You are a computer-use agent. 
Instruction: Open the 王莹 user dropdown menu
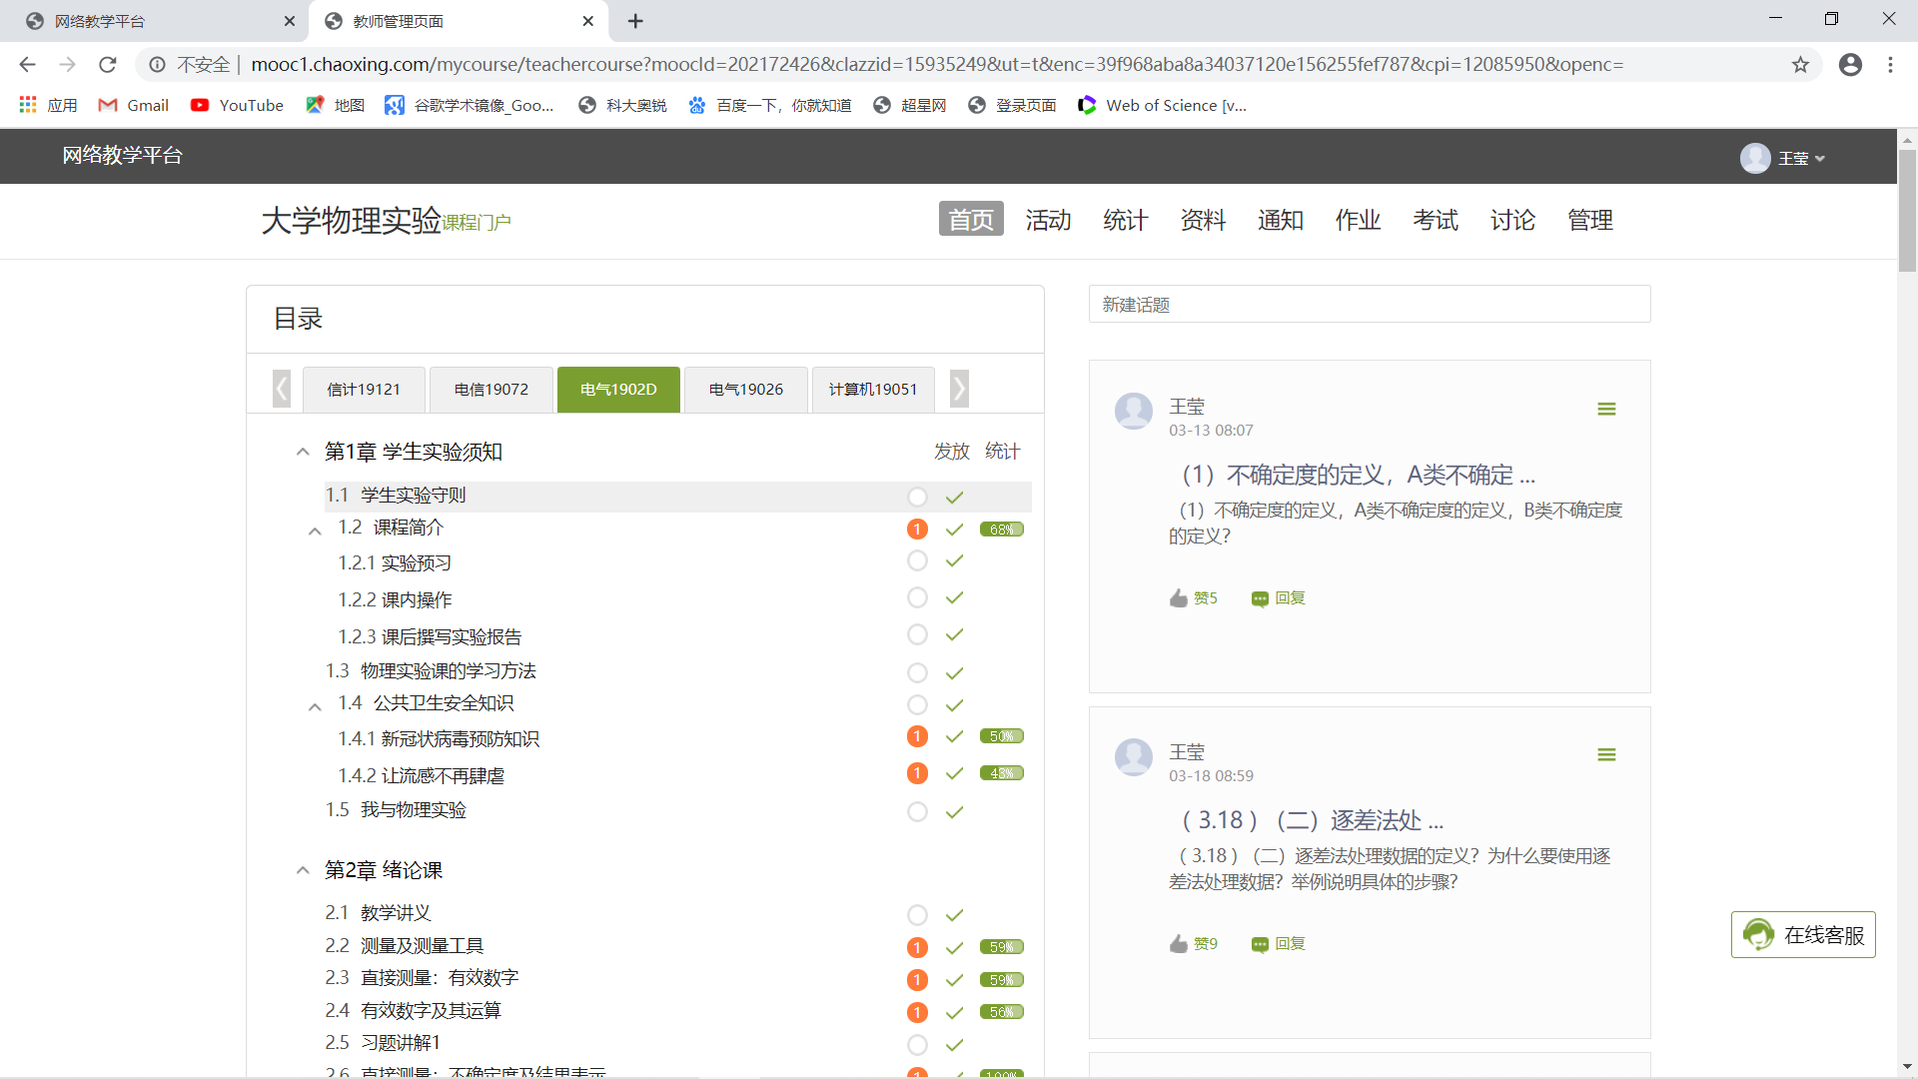coord(1793,158)
